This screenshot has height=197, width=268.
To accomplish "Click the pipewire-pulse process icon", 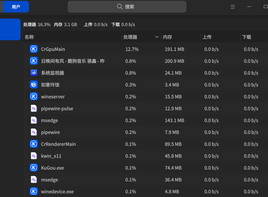I will (x=34, y=108).
